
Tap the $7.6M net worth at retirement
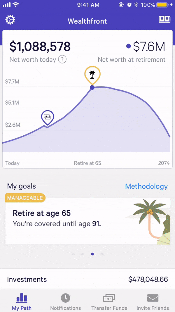click(149, 46)
